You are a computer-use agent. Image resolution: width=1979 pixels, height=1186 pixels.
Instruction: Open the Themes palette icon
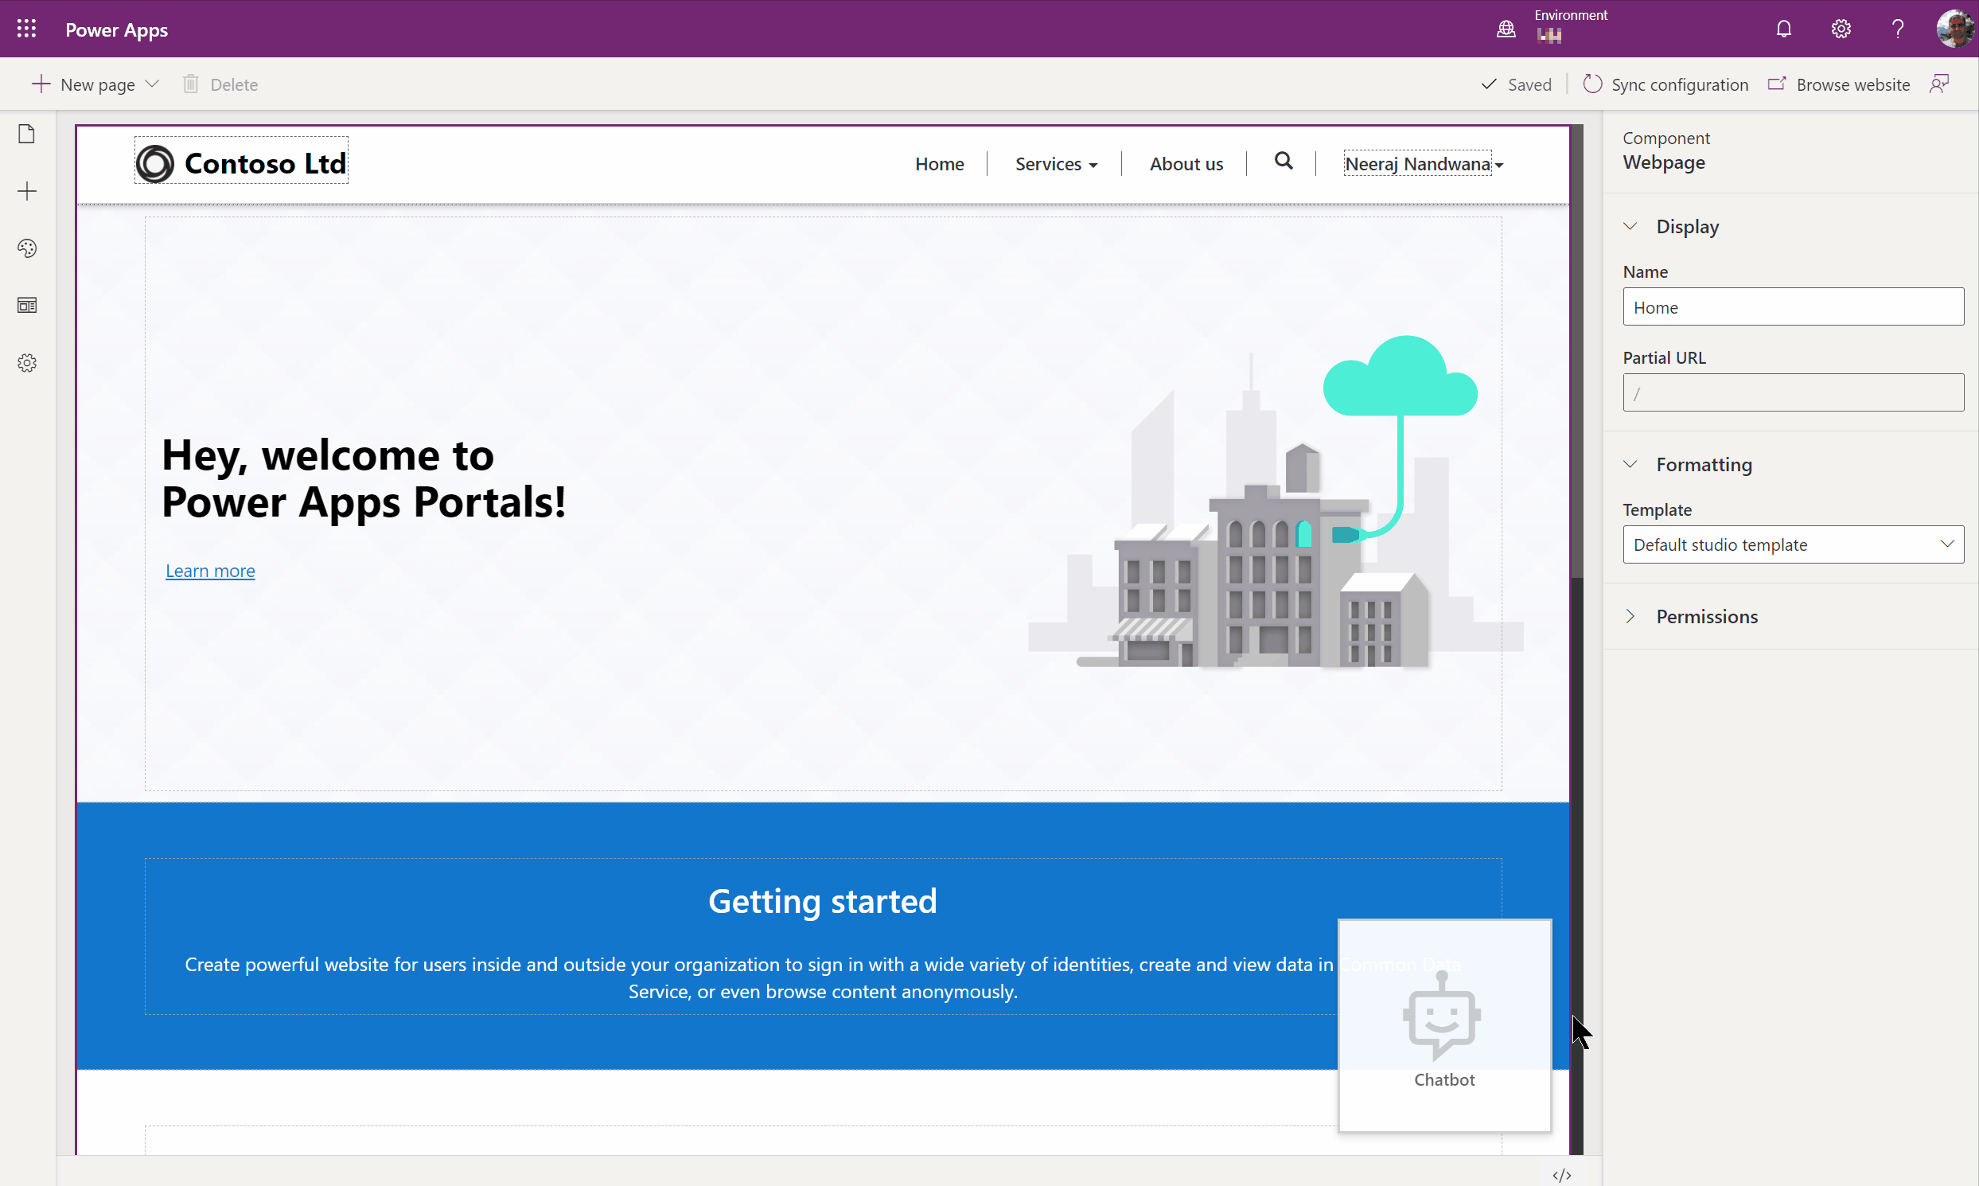(26, 248)
